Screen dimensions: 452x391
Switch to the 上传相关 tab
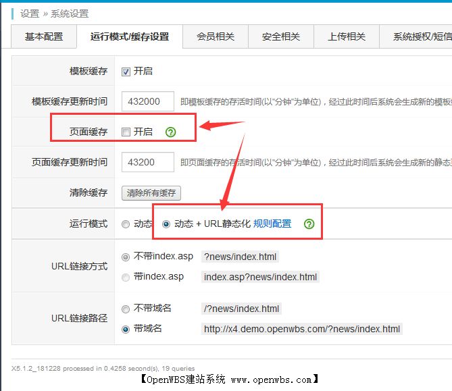347,37
